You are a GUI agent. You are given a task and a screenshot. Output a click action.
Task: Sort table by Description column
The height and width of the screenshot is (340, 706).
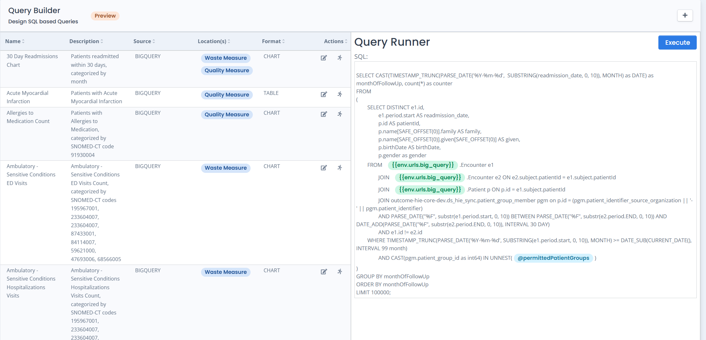pos(86,41)
